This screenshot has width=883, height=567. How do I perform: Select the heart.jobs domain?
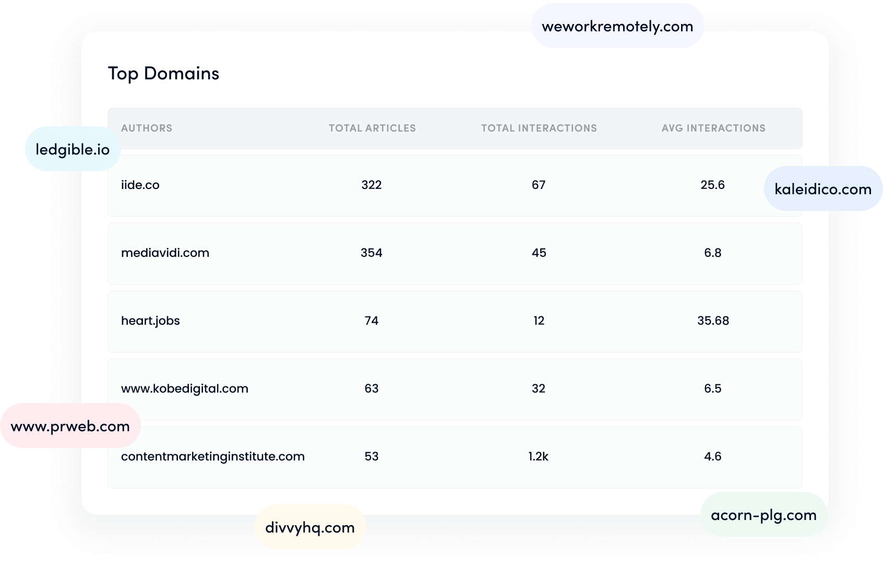150,321
